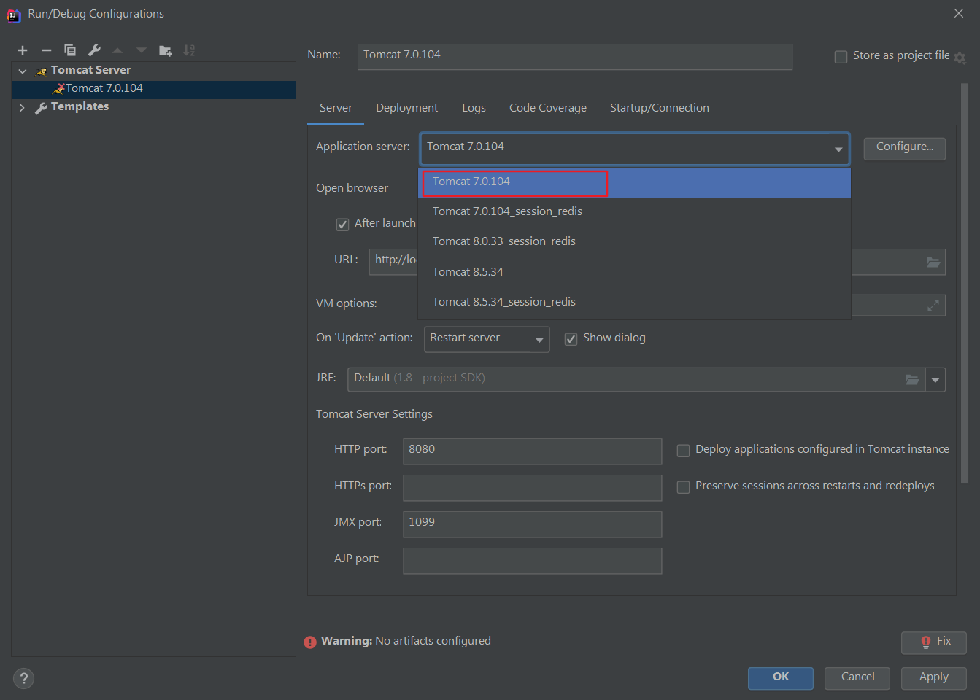The height and width of the screenshot is (700, 980).
Task: Toggle the Show dialog checkbox
Action: tap(571, 338)
